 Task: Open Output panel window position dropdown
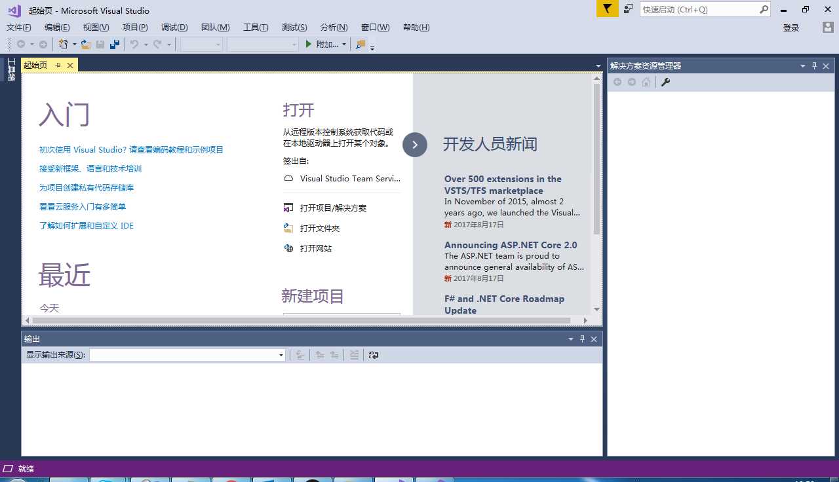571,339
